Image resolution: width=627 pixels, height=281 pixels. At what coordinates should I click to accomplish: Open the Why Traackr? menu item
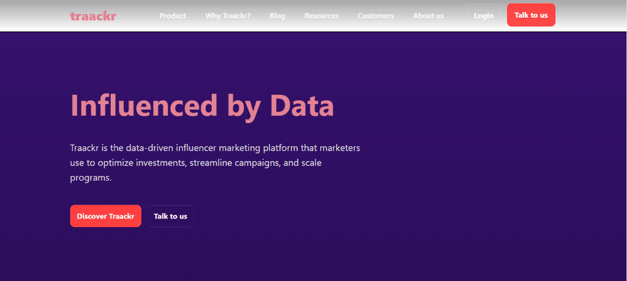coord(228,15)
